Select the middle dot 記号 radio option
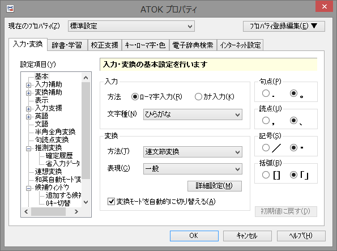This screenshot has width=337, height=251. 293,147
